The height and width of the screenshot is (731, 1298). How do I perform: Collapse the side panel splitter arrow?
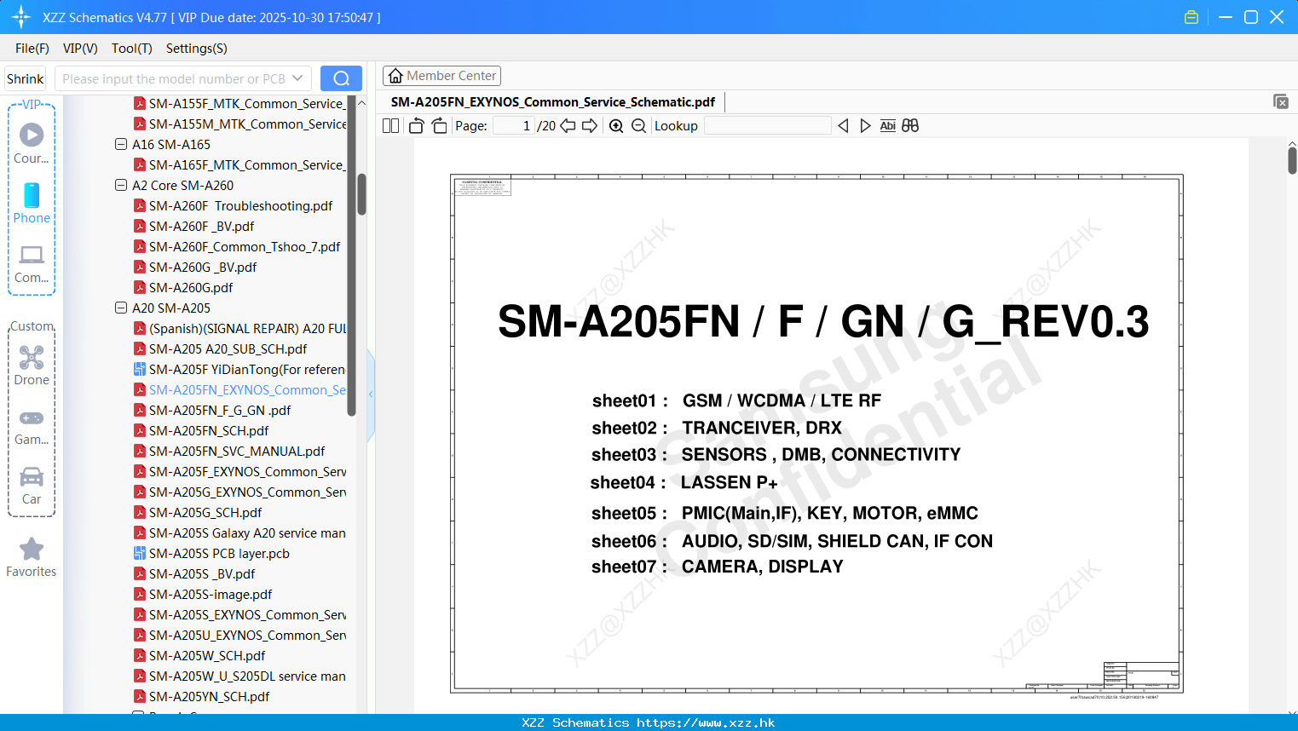point(371,394)
